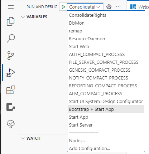Close the launch configuration dropdown
Screen dimensions: 149x154
(85, 7)
